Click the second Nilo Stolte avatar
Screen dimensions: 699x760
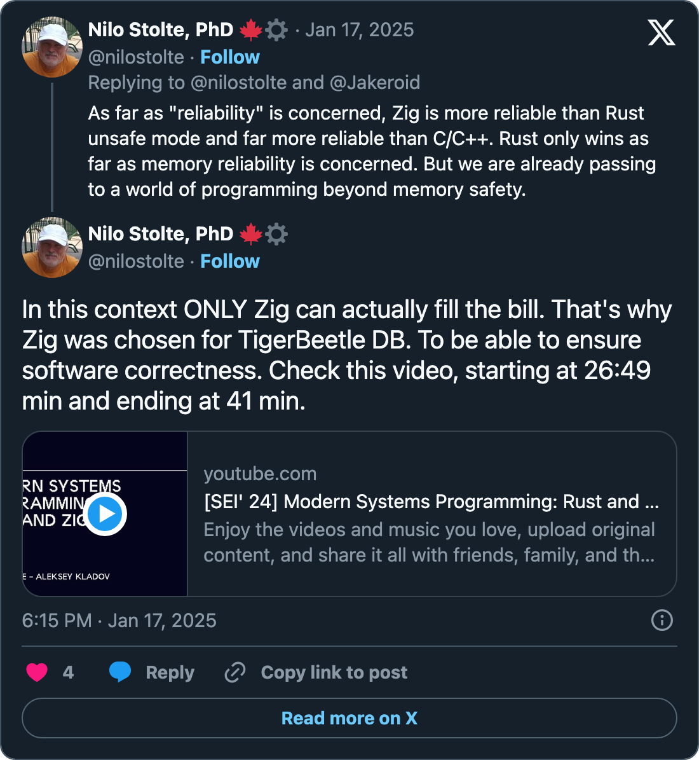[x=52, y=247]
